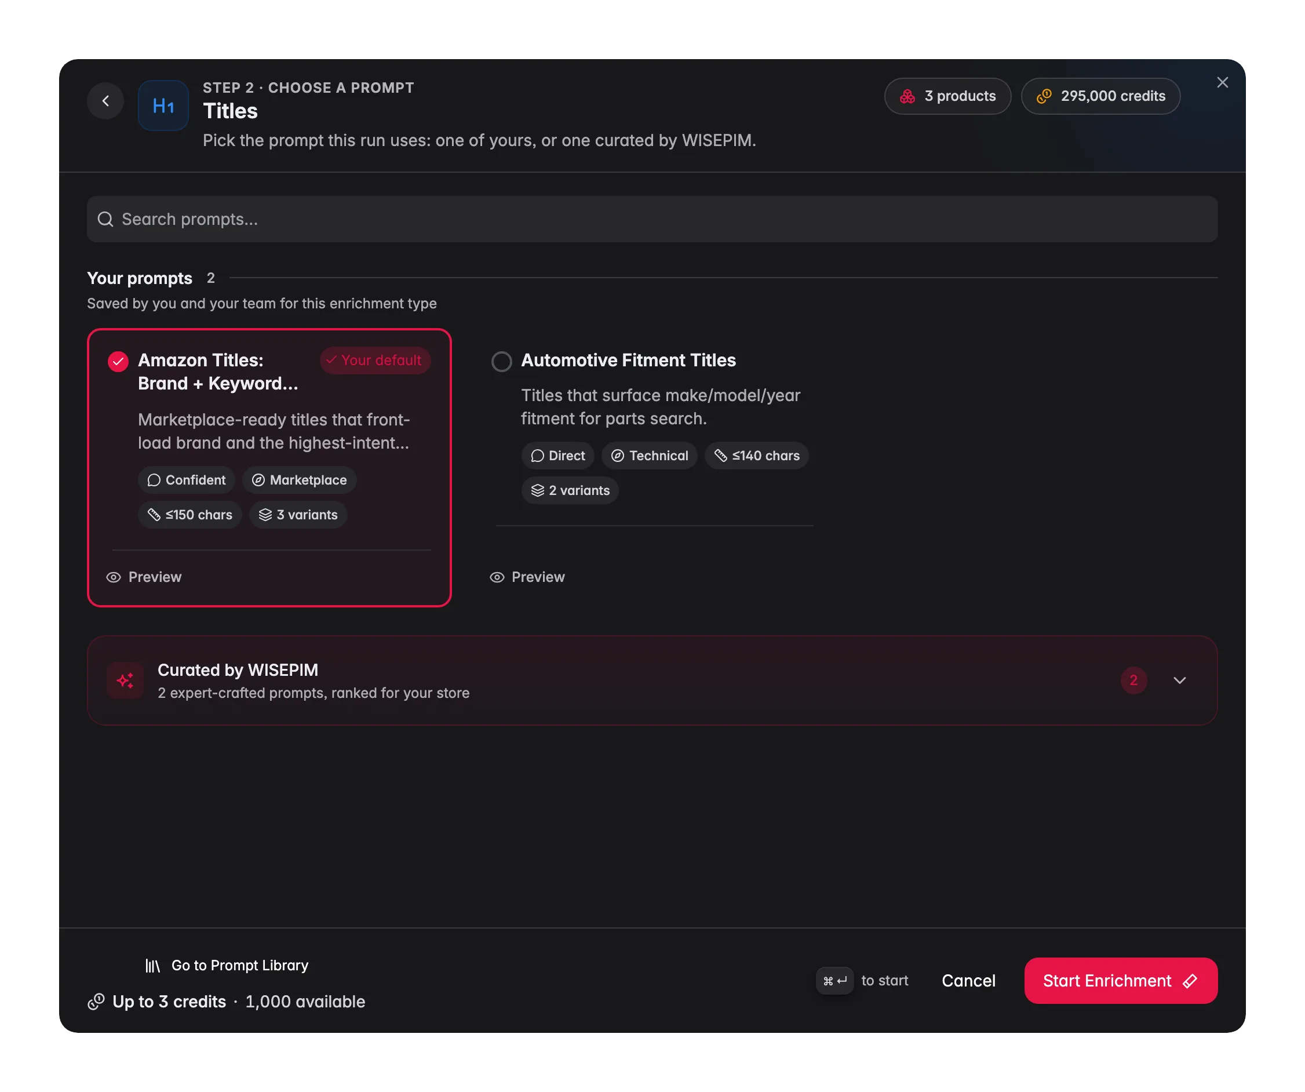Click the ≤140 chars tag
This screenshot has height=1092, width=1305.
[x=757, y=456]
